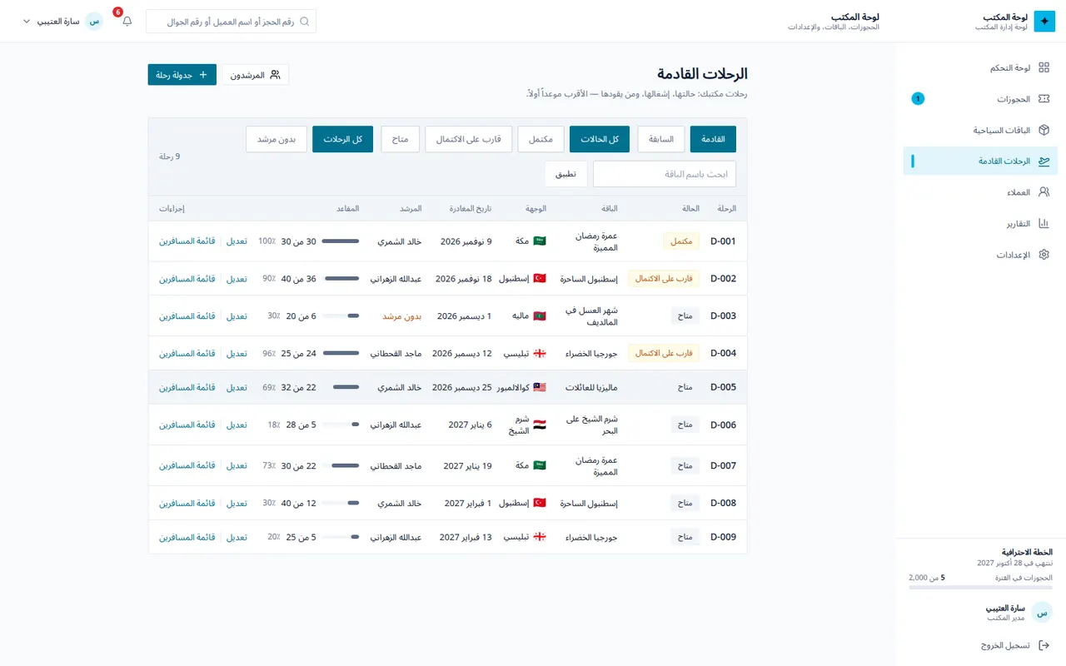Click تعديل for trip D-005
The height and width of the screenshot is (666, 1066).
237,388
